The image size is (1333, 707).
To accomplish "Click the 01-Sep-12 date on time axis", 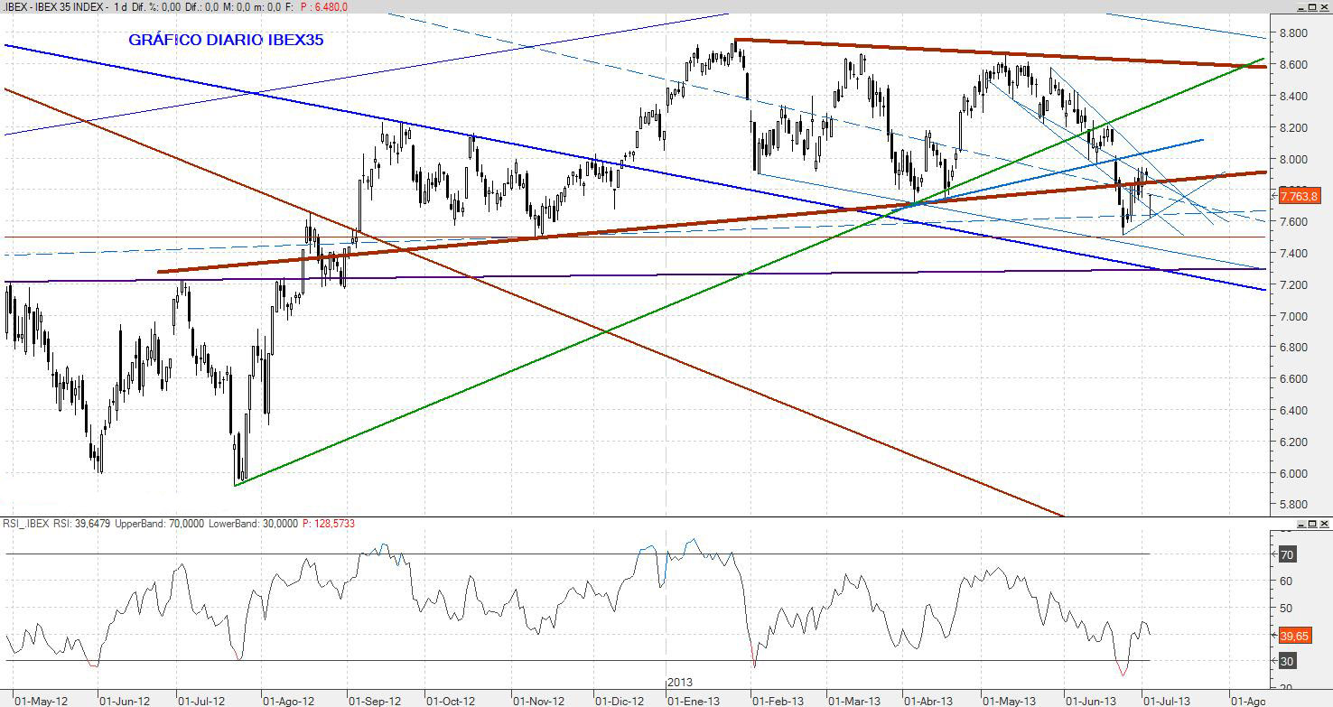I will pyautogui.click(x=374, y=700).
